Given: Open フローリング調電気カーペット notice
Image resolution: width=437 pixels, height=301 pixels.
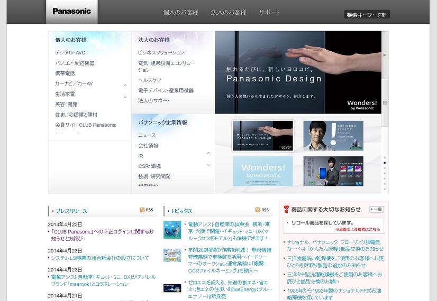Looking at the screenshot, I should pyautogui.click(x=335, y=246).
